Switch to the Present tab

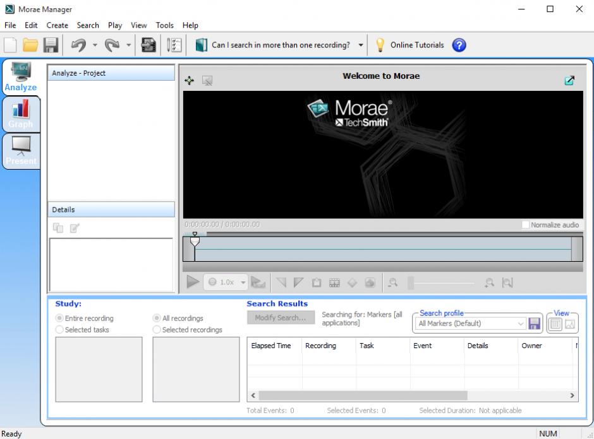21,151
